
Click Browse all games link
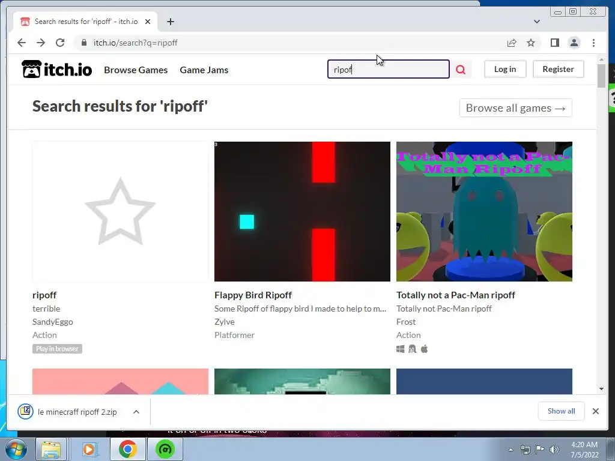515,108
